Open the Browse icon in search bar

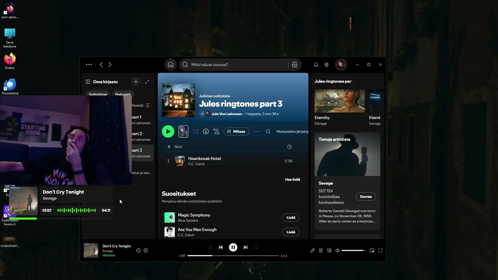295,65
